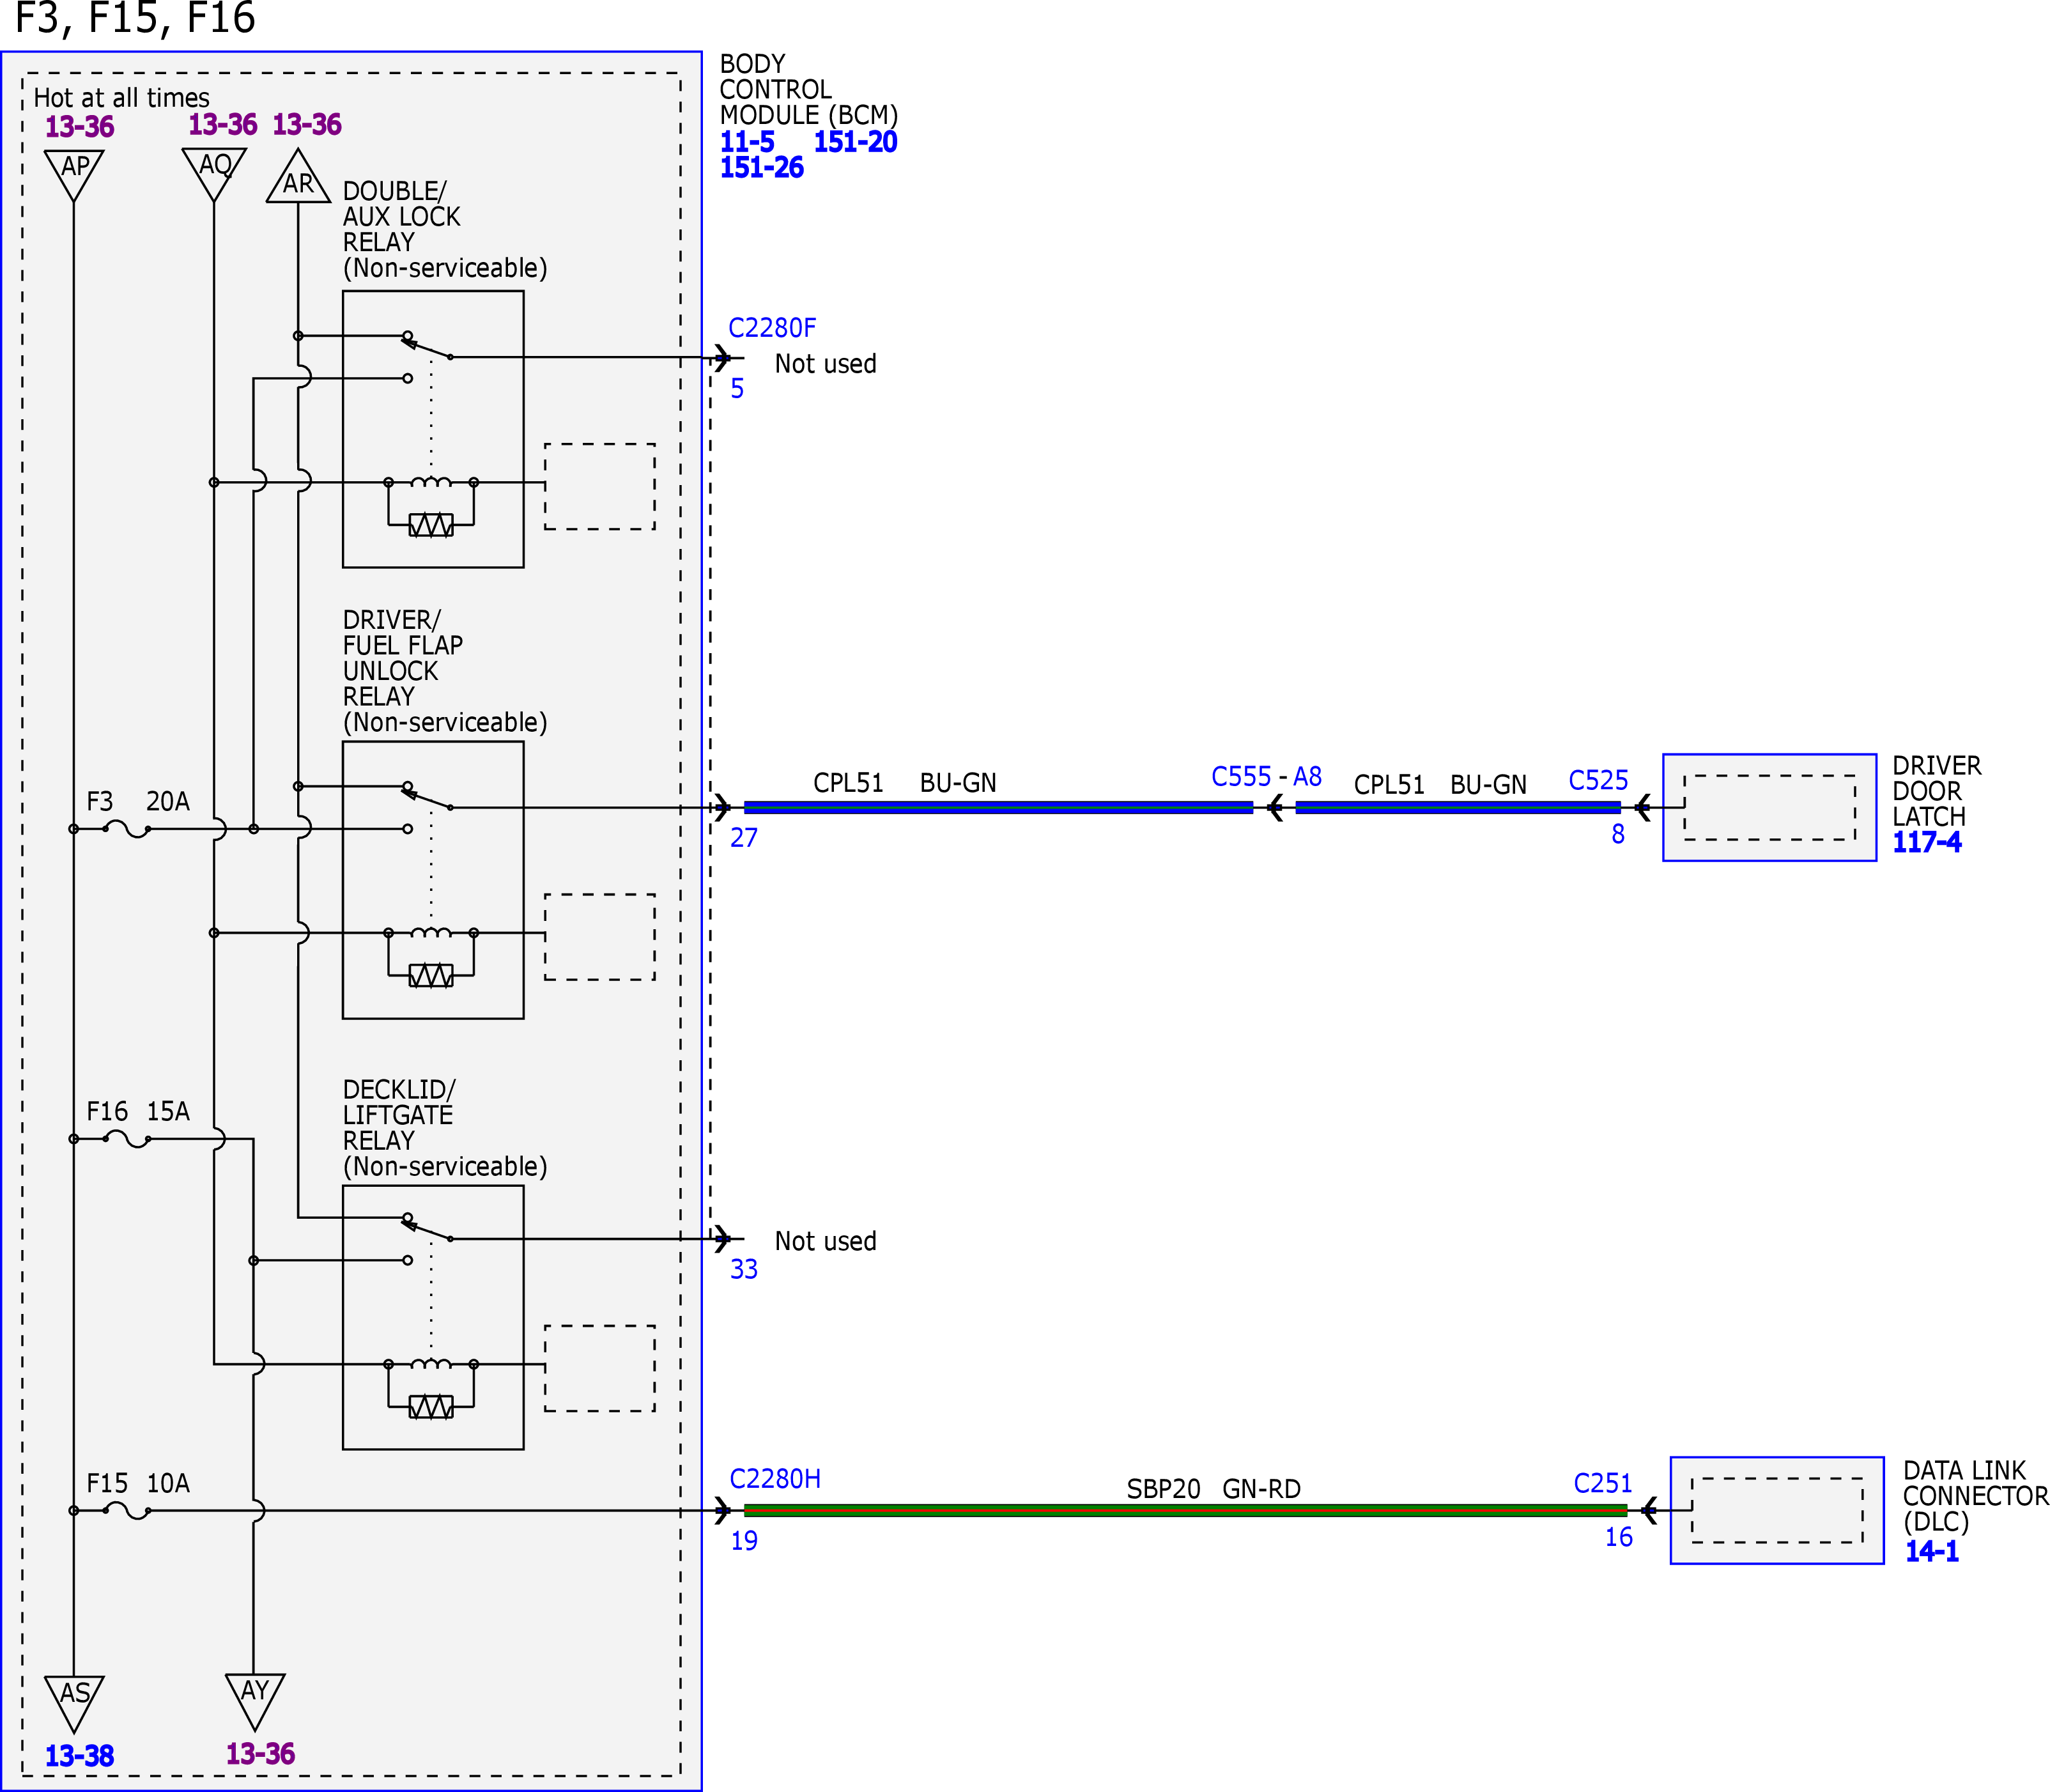Select connector label C555

coord(1241,777)
